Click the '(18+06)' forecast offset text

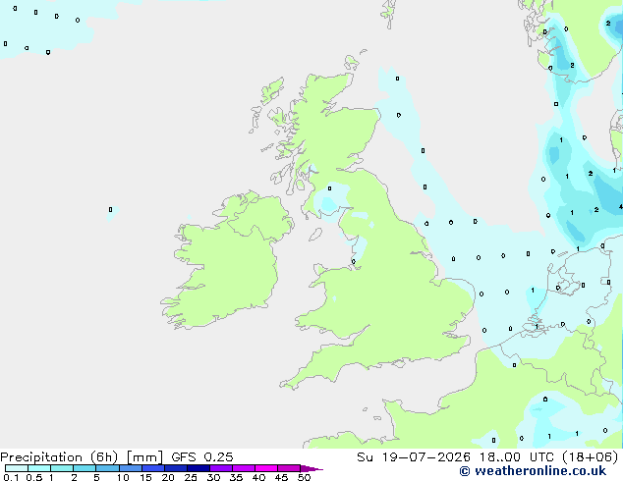590,457
